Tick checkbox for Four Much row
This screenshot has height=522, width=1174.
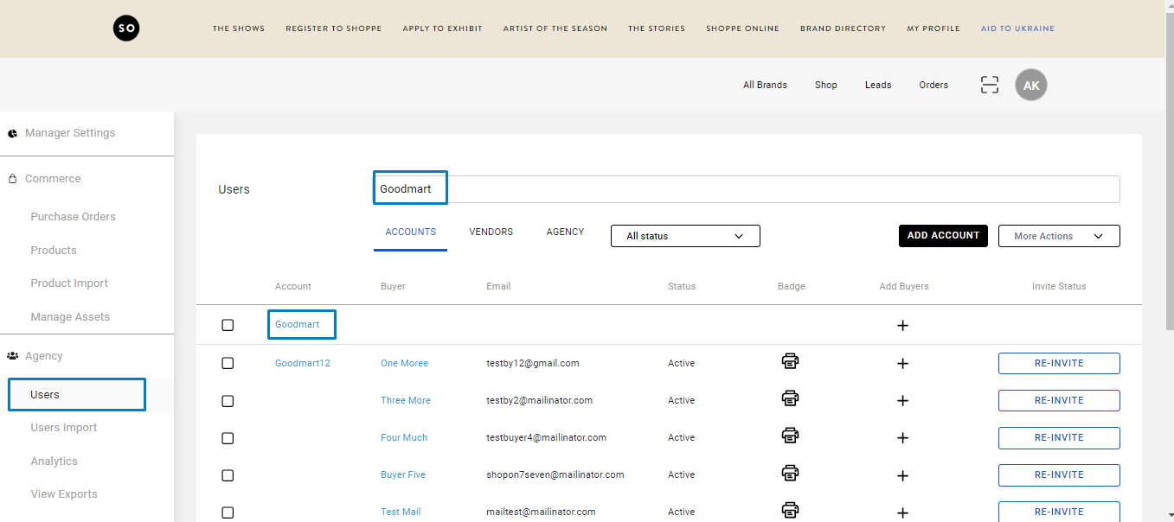point(228,438)
